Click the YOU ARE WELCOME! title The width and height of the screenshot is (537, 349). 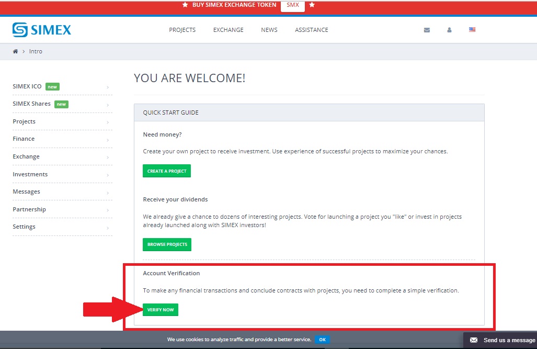(x=189, y=78)
